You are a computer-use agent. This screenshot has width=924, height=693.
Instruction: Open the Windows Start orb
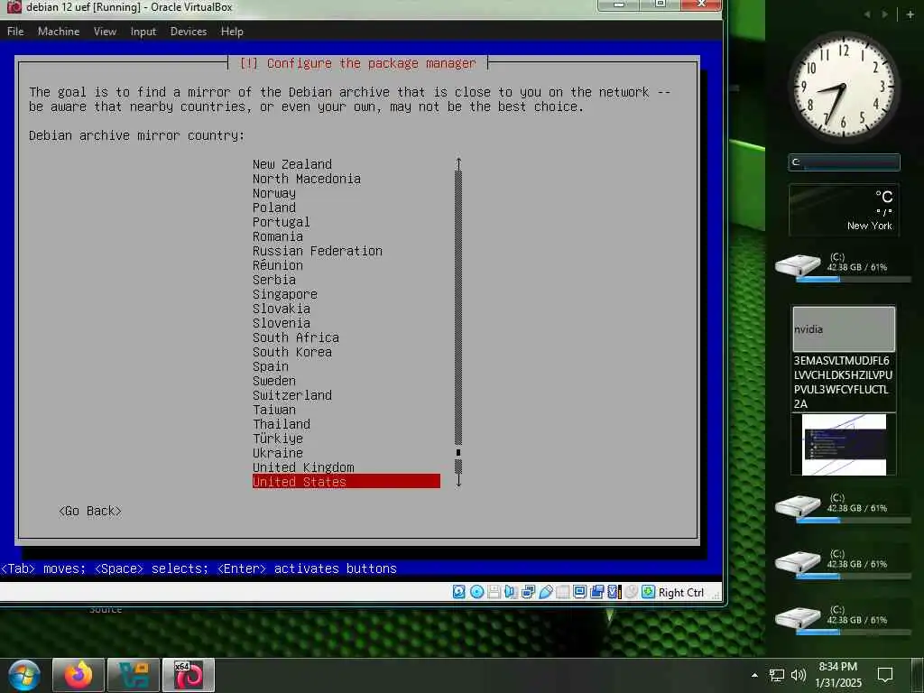pyautogui.click(x=24, y=676)
